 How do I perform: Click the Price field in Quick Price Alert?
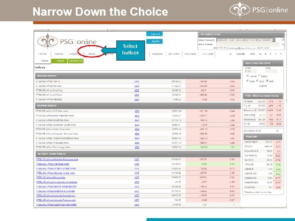pos(271,71)
